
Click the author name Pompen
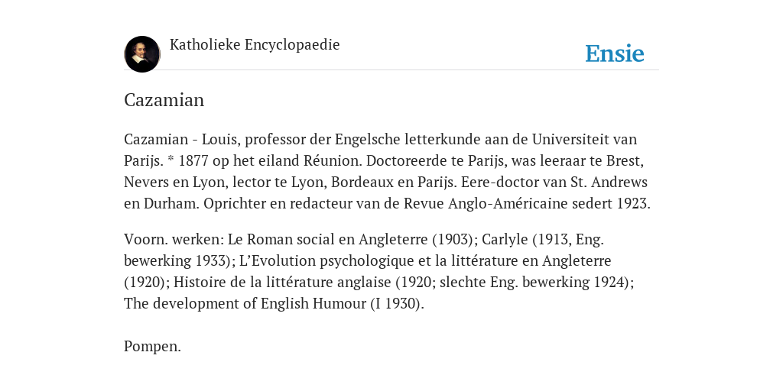152,347
